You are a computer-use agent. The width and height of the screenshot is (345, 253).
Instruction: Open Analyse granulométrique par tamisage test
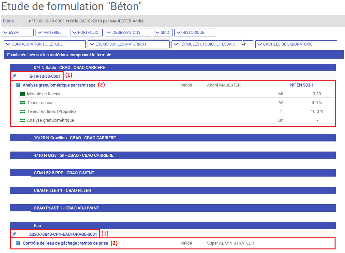tap(59, 85)
